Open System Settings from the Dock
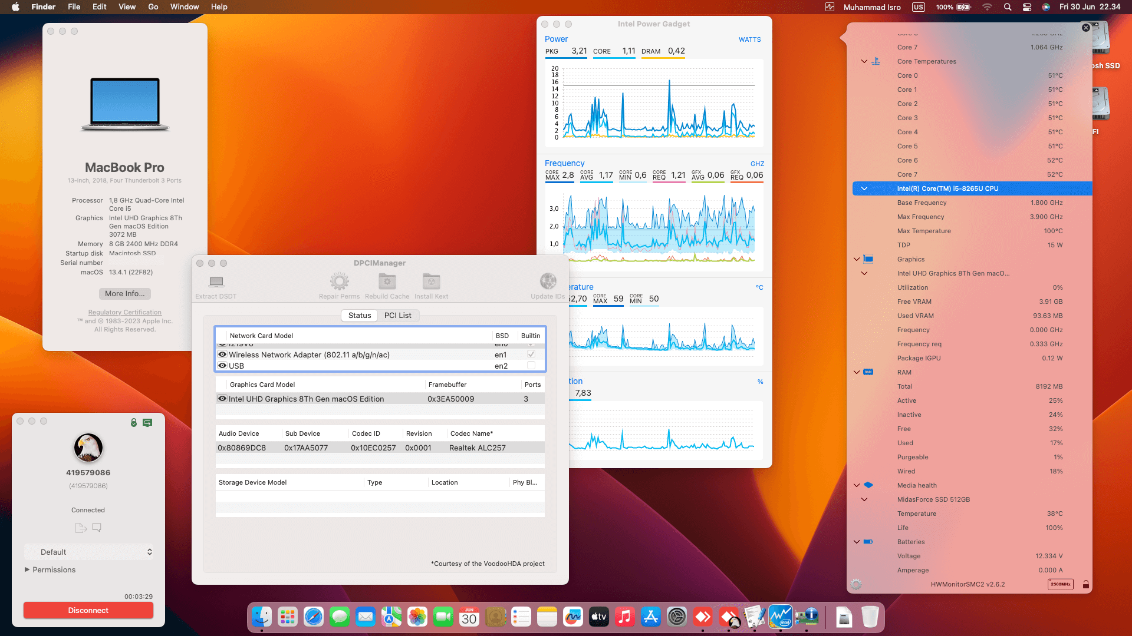The height and width of the screenshot is (636, 1132). 677,617
